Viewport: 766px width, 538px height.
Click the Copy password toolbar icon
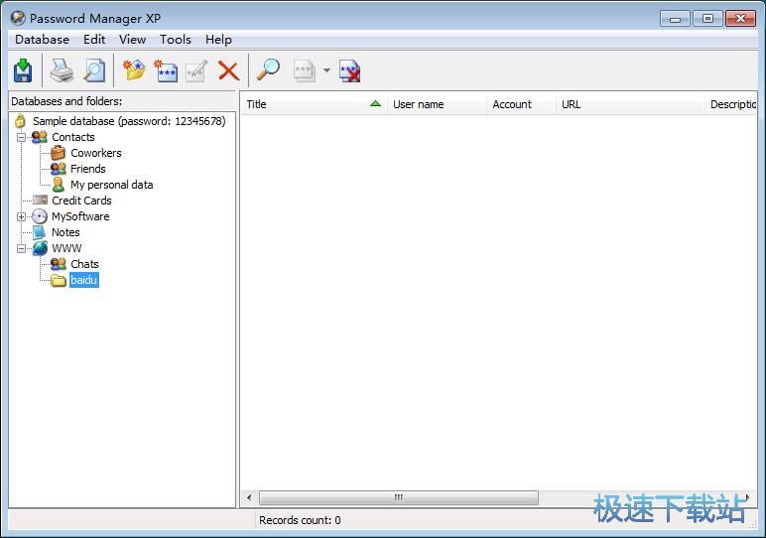pos(305,70)
